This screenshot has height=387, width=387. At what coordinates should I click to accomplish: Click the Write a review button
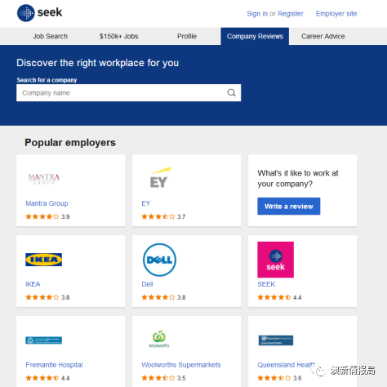(x=289, y=207)
